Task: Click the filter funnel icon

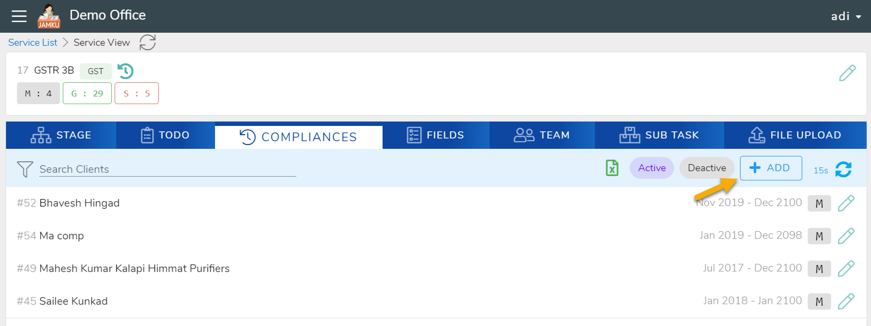Action: pos(25,169)
